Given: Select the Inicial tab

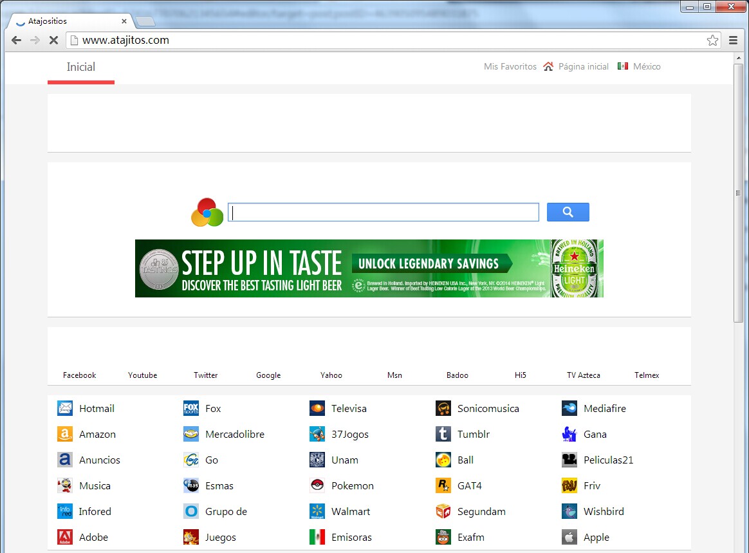Looking at the screenshot, I should (80, 67).
